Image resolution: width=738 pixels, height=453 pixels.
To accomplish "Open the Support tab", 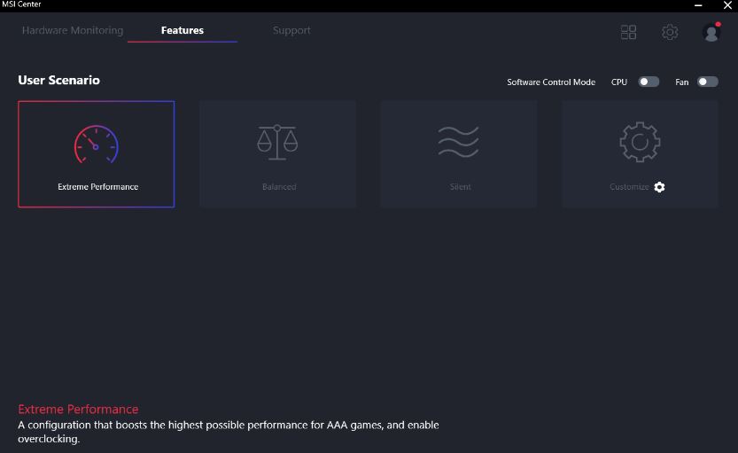I will [291, 30].
